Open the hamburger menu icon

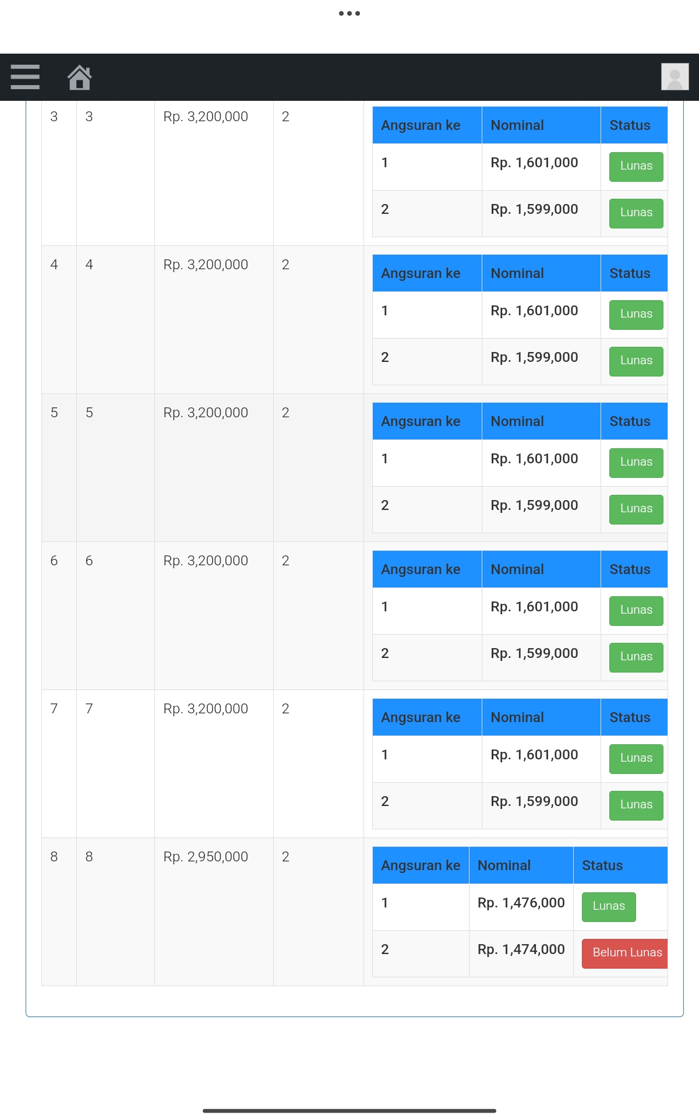[25, 77]
